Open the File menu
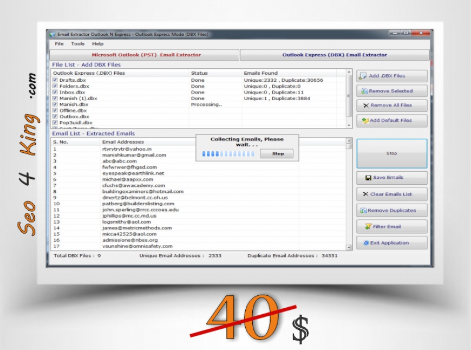471x350 pixels. tap(59, 43)
